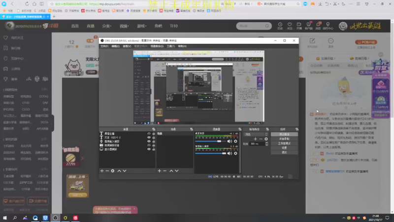The width and height of the screenshot is (394, 222).
Task: Adjust mic input volume slider in mixer
Action: tap(211, 153)
